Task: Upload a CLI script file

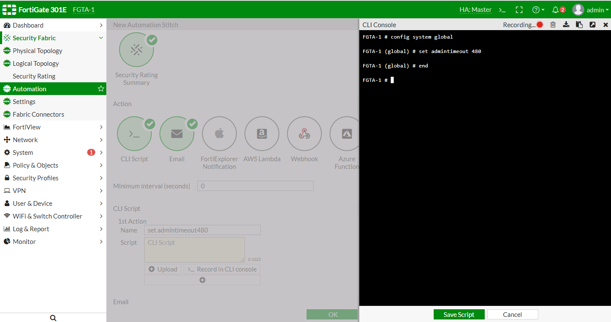Action: [163, 269]
